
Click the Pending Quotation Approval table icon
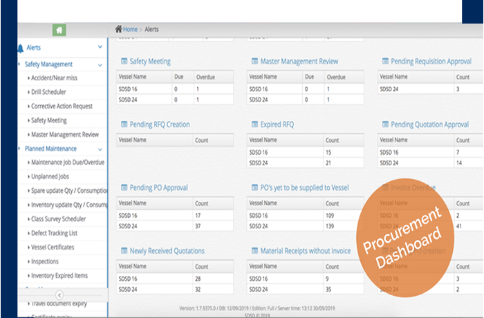[x=385, y=124]
